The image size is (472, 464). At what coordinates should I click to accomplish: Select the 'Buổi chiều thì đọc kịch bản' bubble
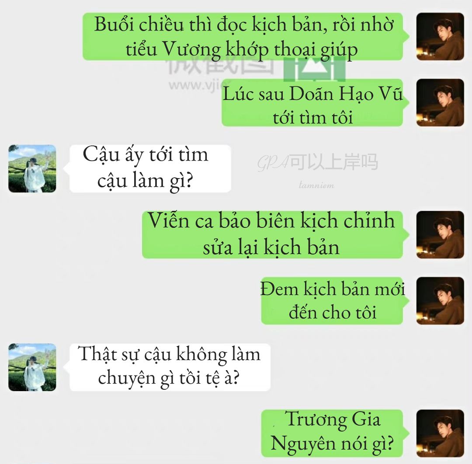pyautogui.click(x=243, y=36)
